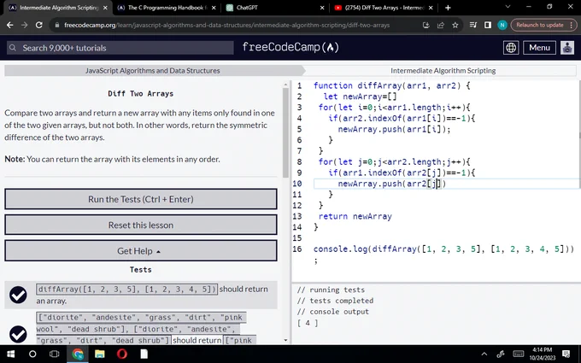Switch to the ChatGPT tab
581x363 pixels.
[273, 8]
